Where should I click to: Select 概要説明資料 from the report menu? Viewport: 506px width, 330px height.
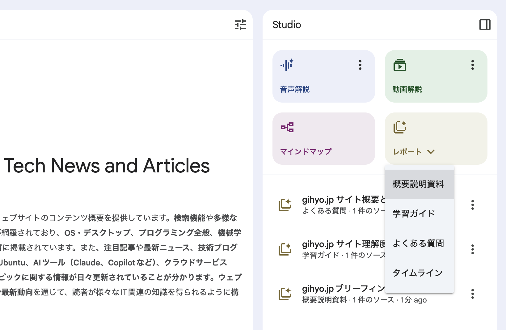(x=418, y=184)
